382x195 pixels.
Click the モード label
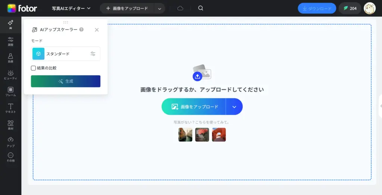pos(37,41)
